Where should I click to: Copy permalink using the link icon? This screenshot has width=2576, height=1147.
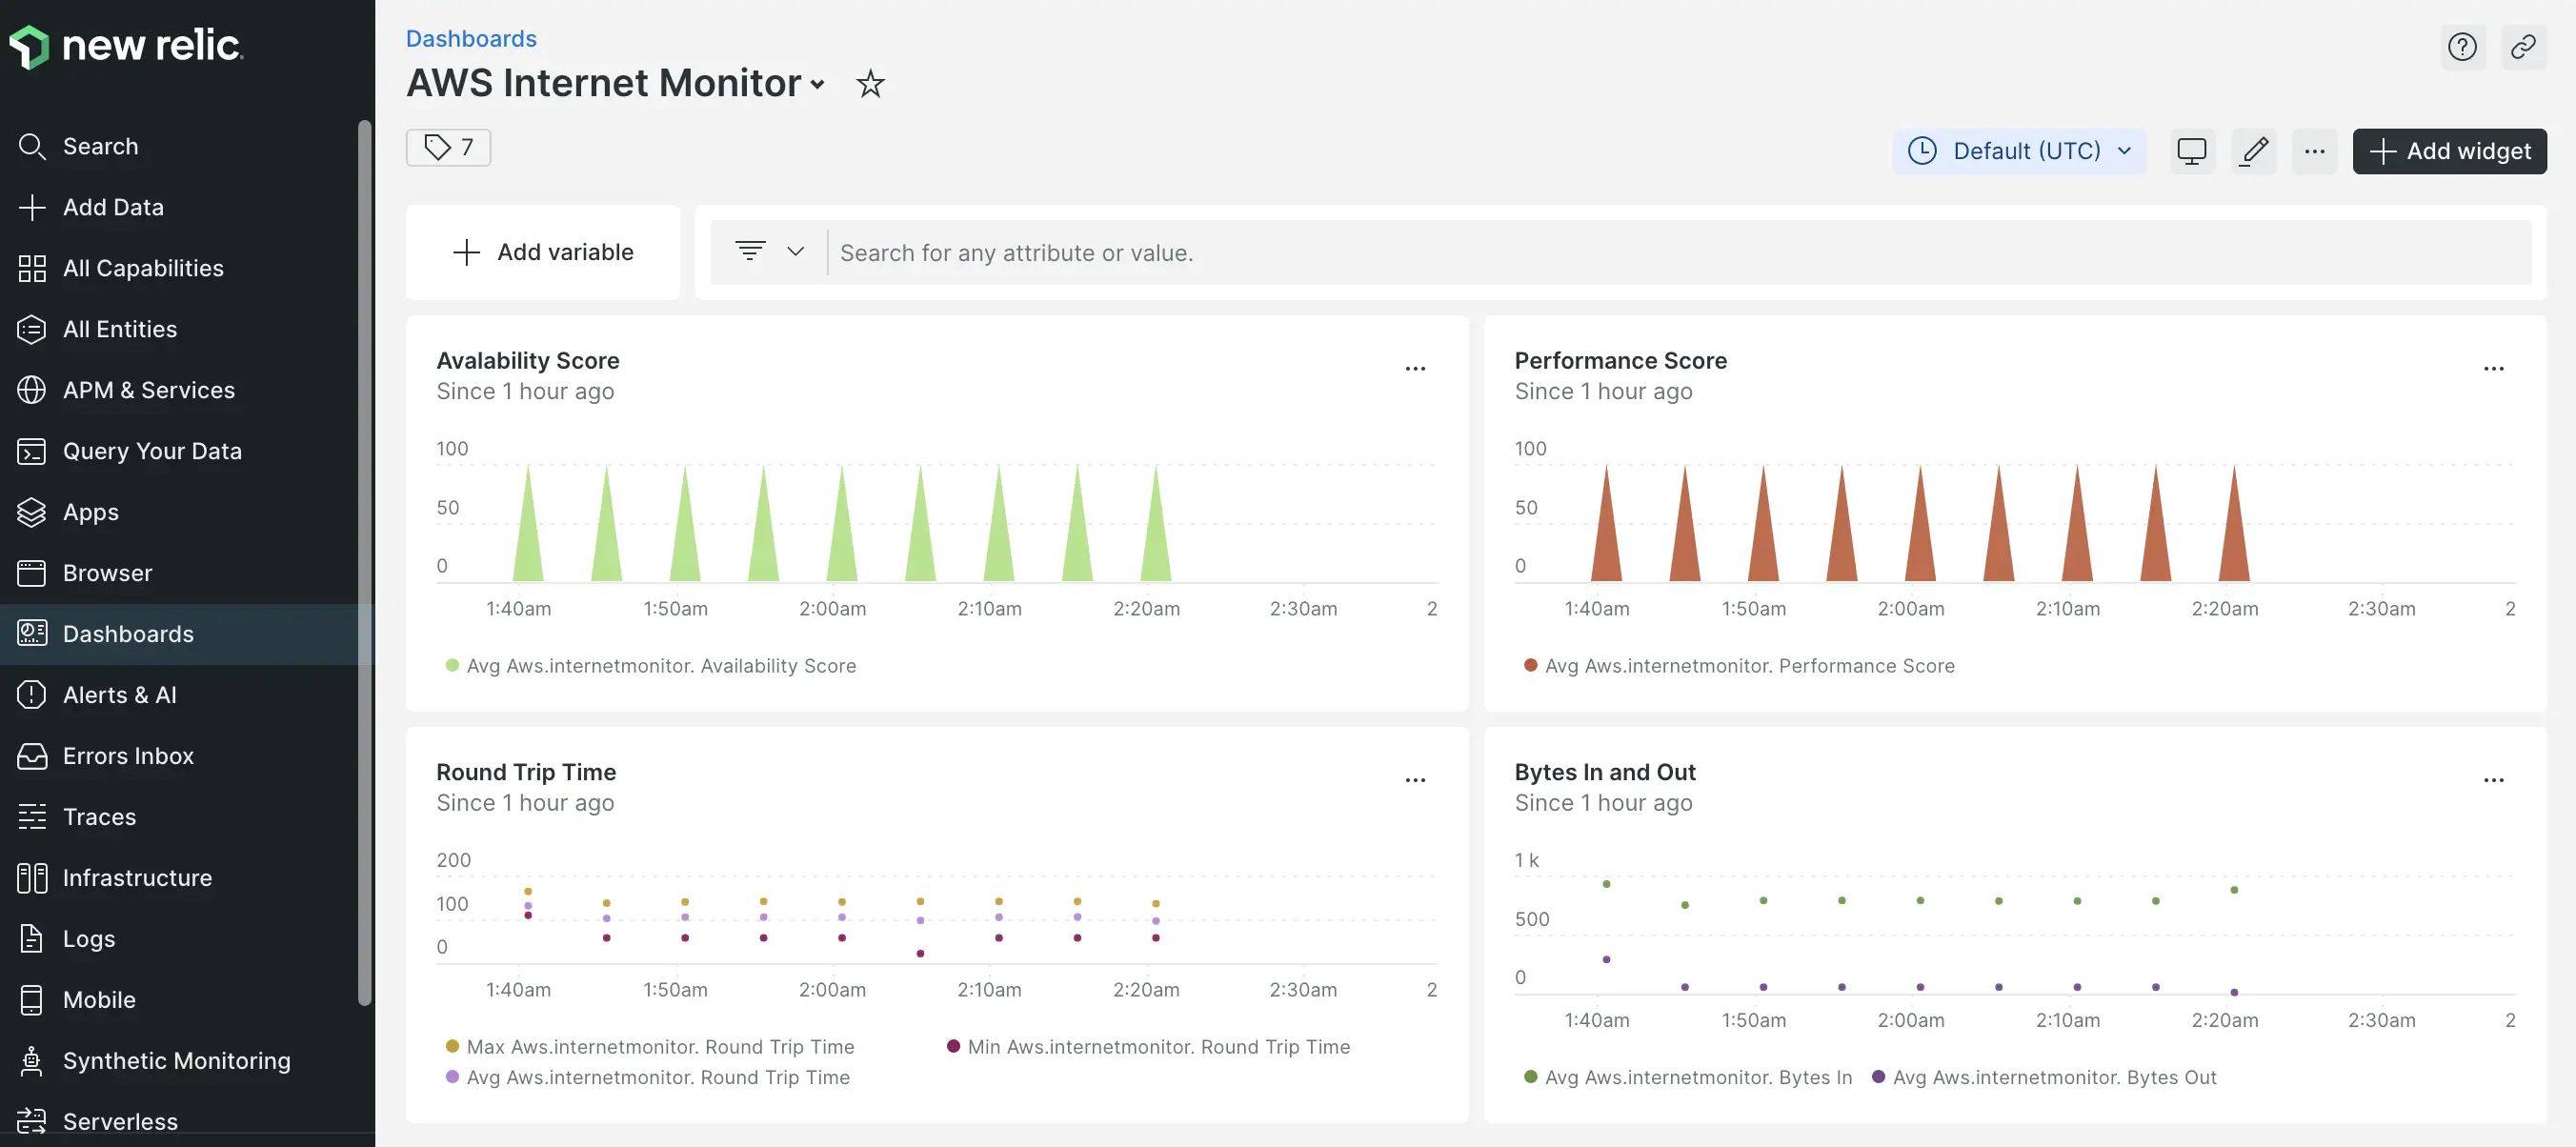(x=2522, y=46)
